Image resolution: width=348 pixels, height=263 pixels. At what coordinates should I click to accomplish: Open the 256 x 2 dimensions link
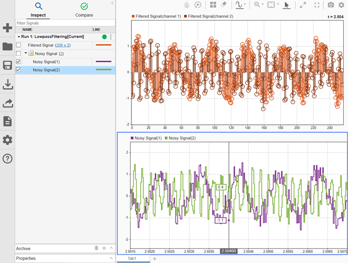click(63, 45)
